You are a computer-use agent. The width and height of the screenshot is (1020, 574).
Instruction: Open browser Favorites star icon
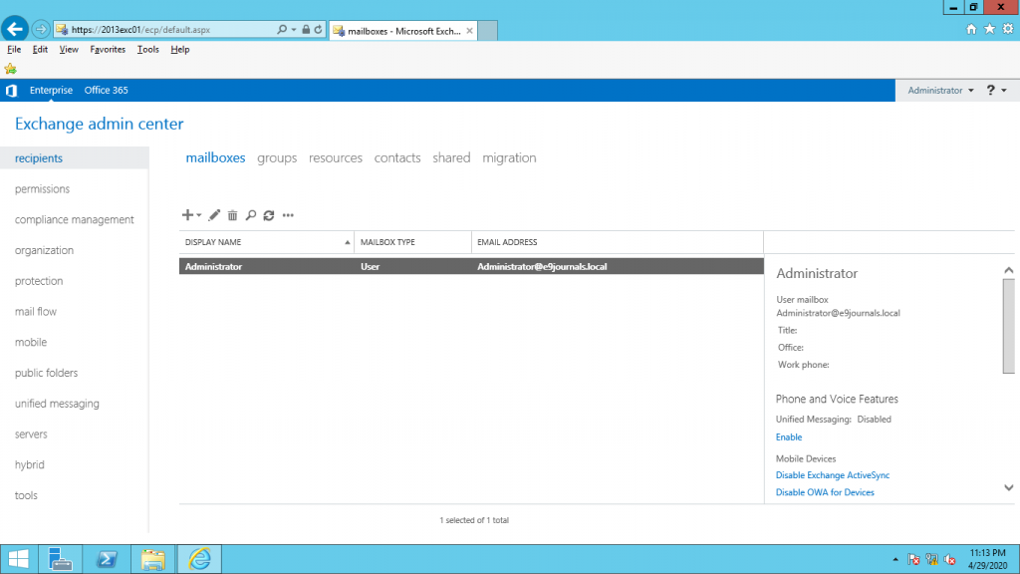pyautogui.click(x=989, y=29)
